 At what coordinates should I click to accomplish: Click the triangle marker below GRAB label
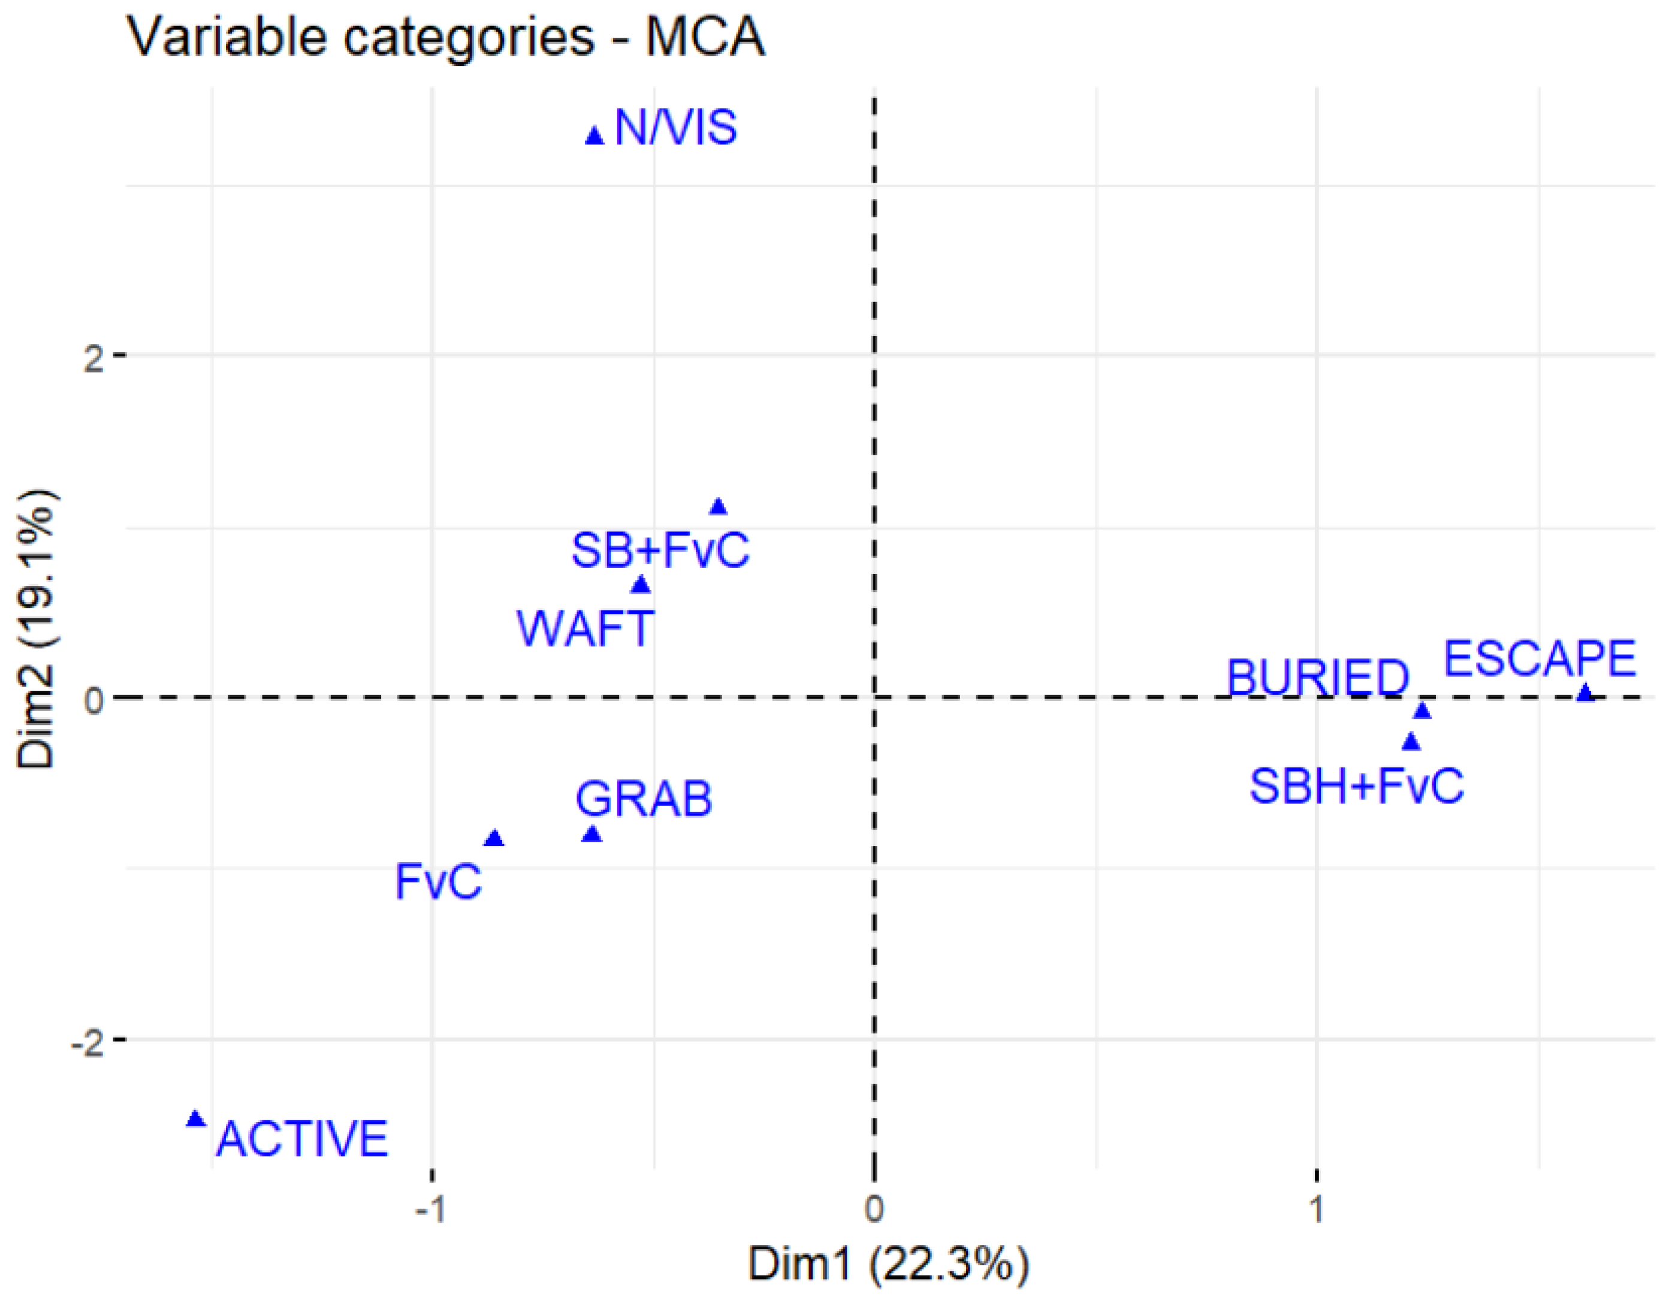tap(591, 834)
